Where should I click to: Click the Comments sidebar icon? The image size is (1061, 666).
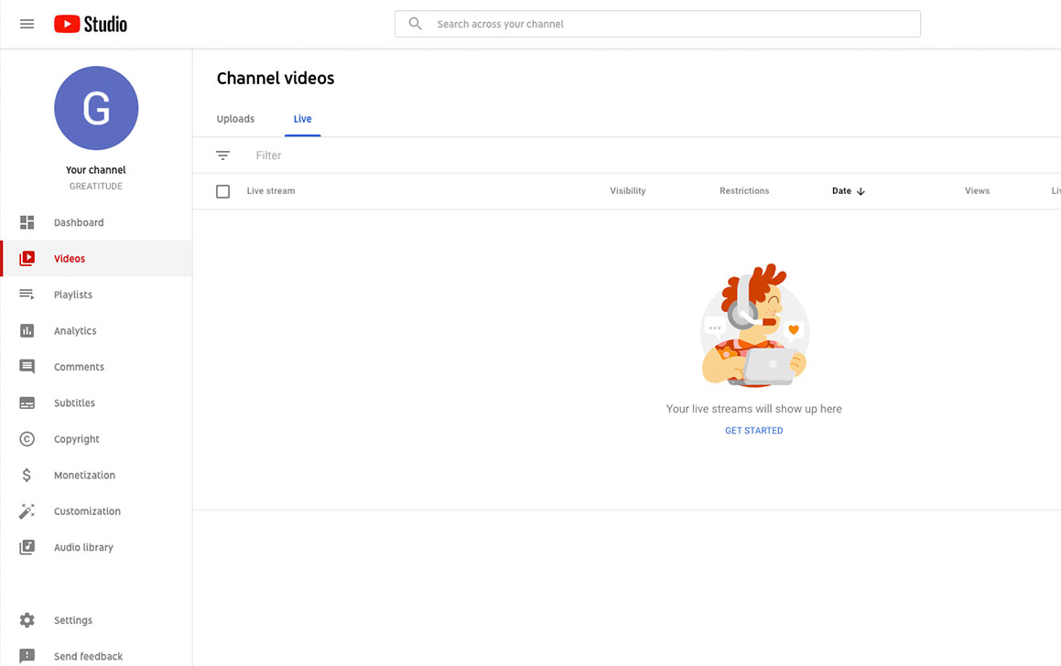pos(27,367)
